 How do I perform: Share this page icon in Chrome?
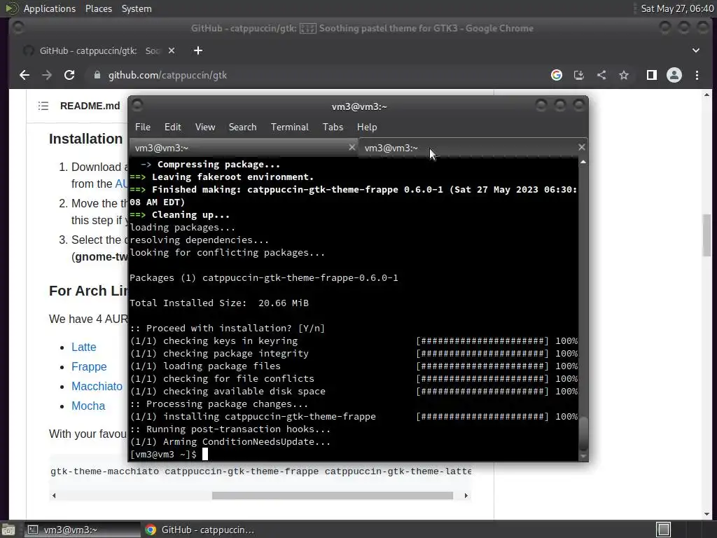(x=601, y=75)
